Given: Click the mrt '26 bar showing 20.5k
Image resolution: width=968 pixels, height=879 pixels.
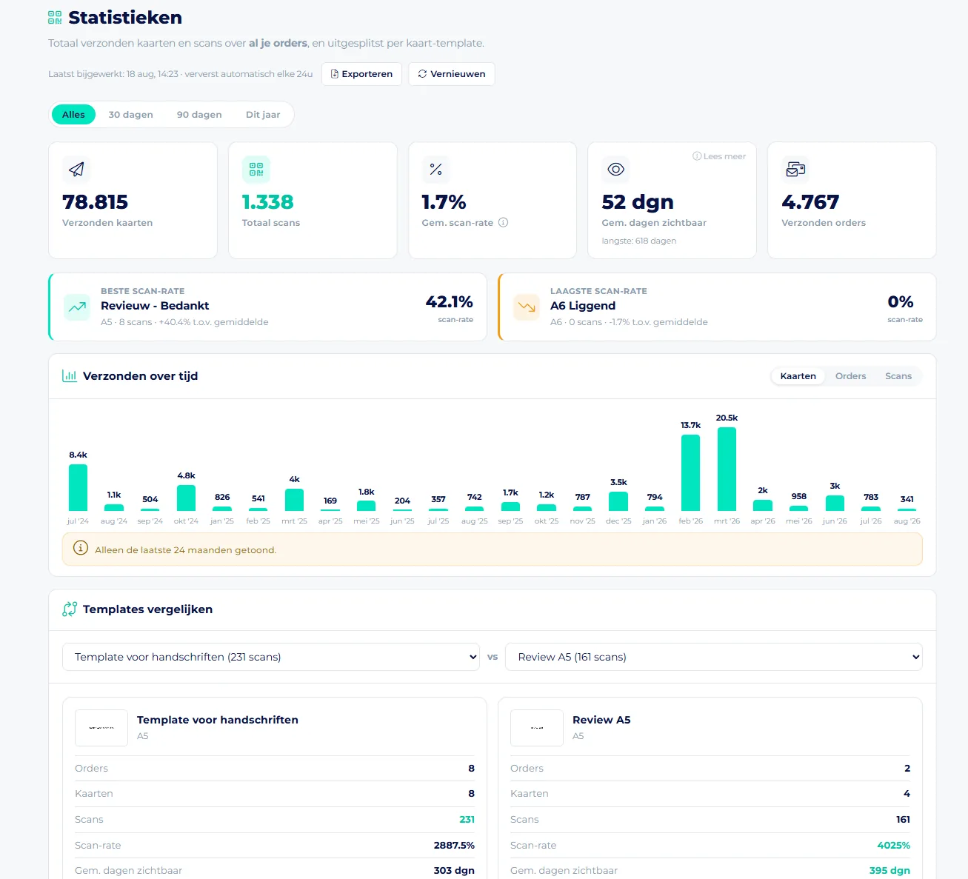Looking at the screenshot, I should [x=727, y=469].
